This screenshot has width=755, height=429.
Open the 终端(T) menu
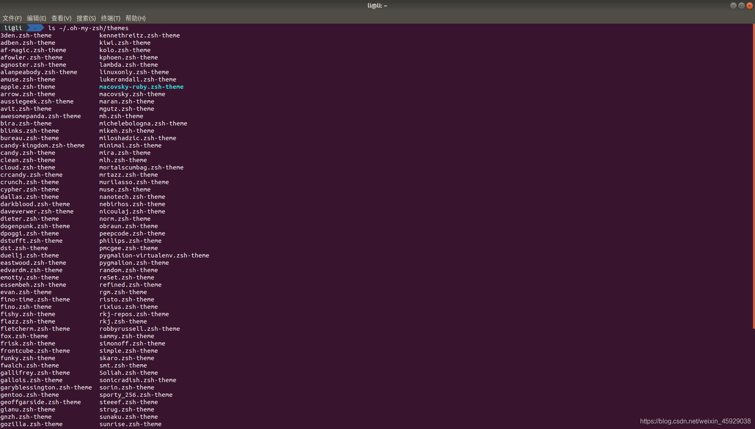(x=110, y=18)
